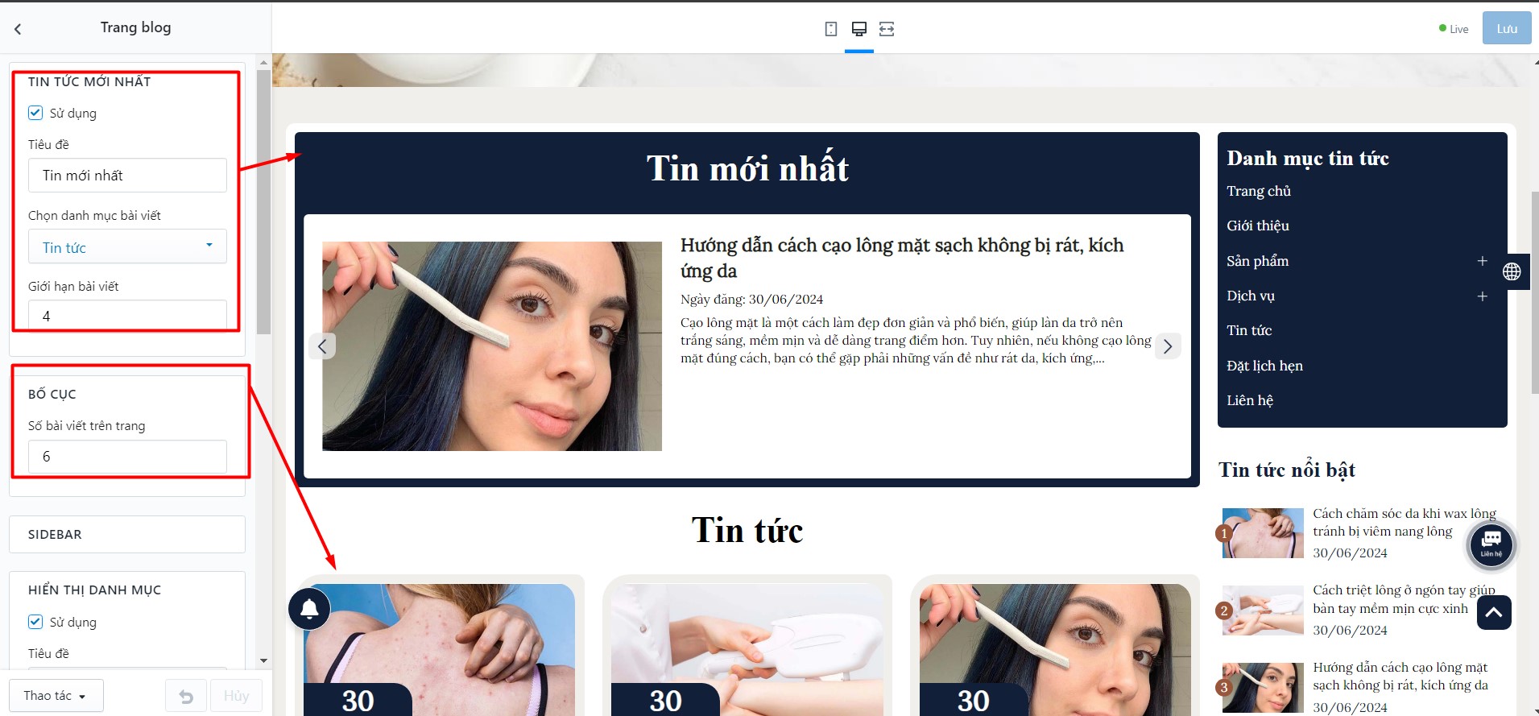The height and width of the screenshot is (716, 1539).
Task: Click the third blog card face-shaving image
Action: point(1055,648)
